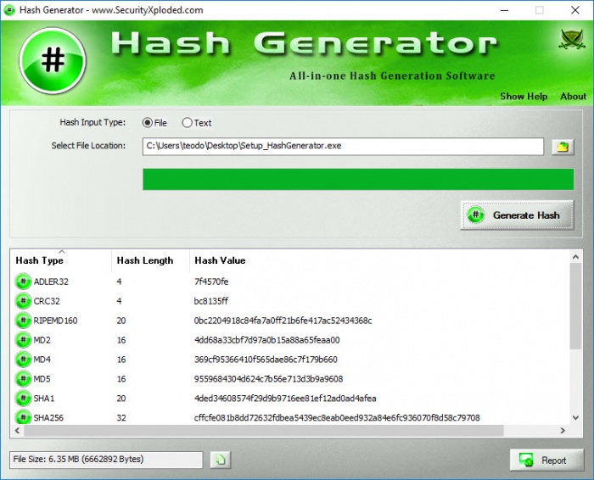
Task: Sort by the Hash Type column header
Action: [60, 260]
